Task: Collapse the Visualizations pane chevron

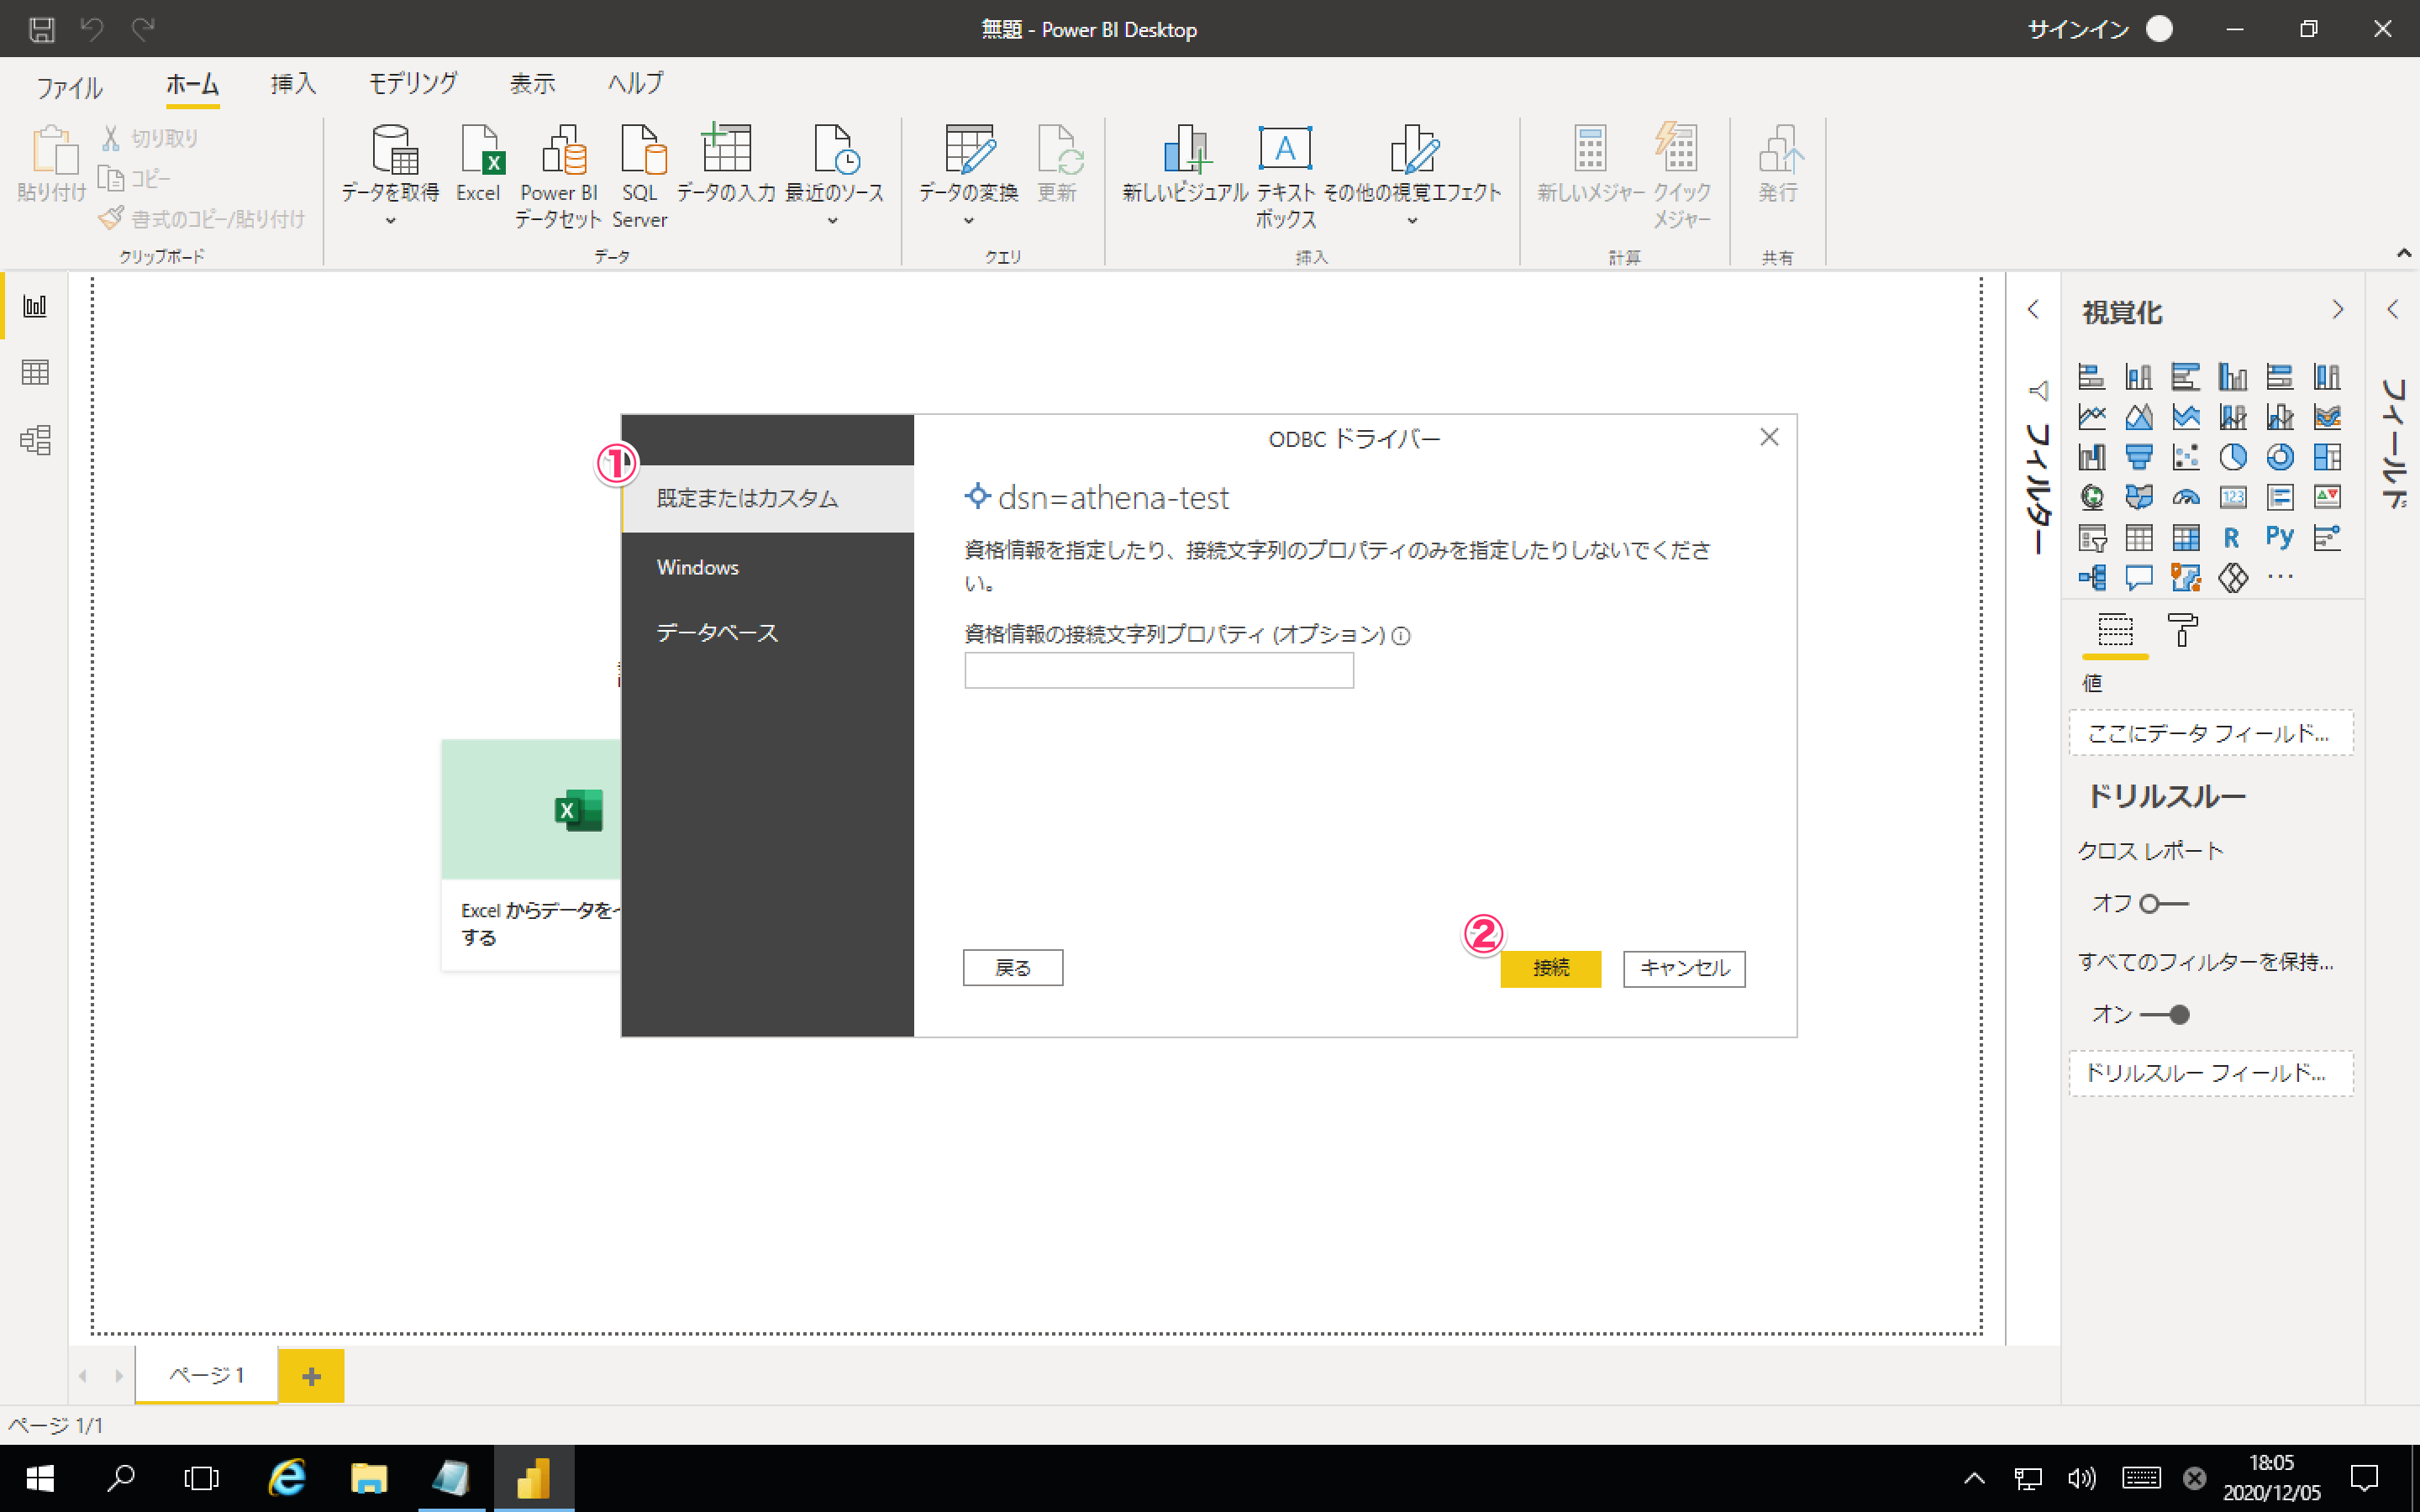Action: [2337, 310]
